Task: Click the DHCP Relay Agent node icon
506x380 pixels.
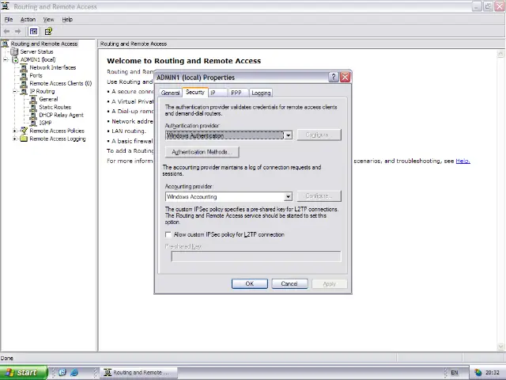Action: coord(33,115)
